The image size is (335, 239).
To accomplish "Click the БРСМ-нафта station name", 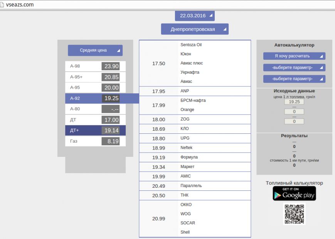I will pos(193,100).
